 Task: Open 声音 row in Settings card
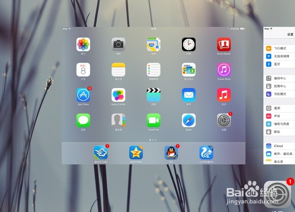coord(279,116)
